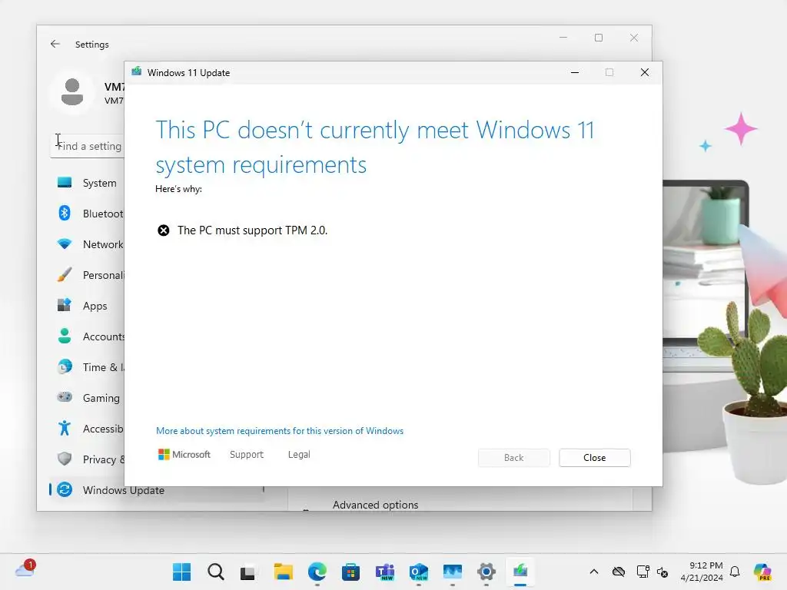Maximize the Settings window

pyautogui.click(x=598, y=38)
